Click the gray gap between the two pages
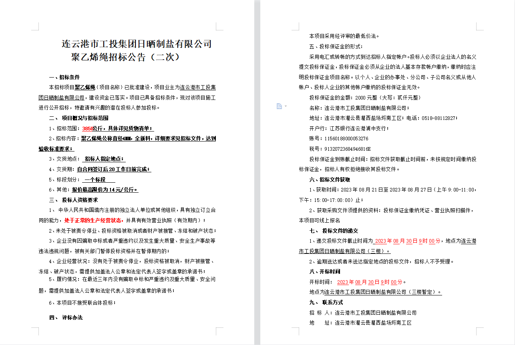This screenshot has width=515, height=345. pyautogui.click(x=257, y=172)
